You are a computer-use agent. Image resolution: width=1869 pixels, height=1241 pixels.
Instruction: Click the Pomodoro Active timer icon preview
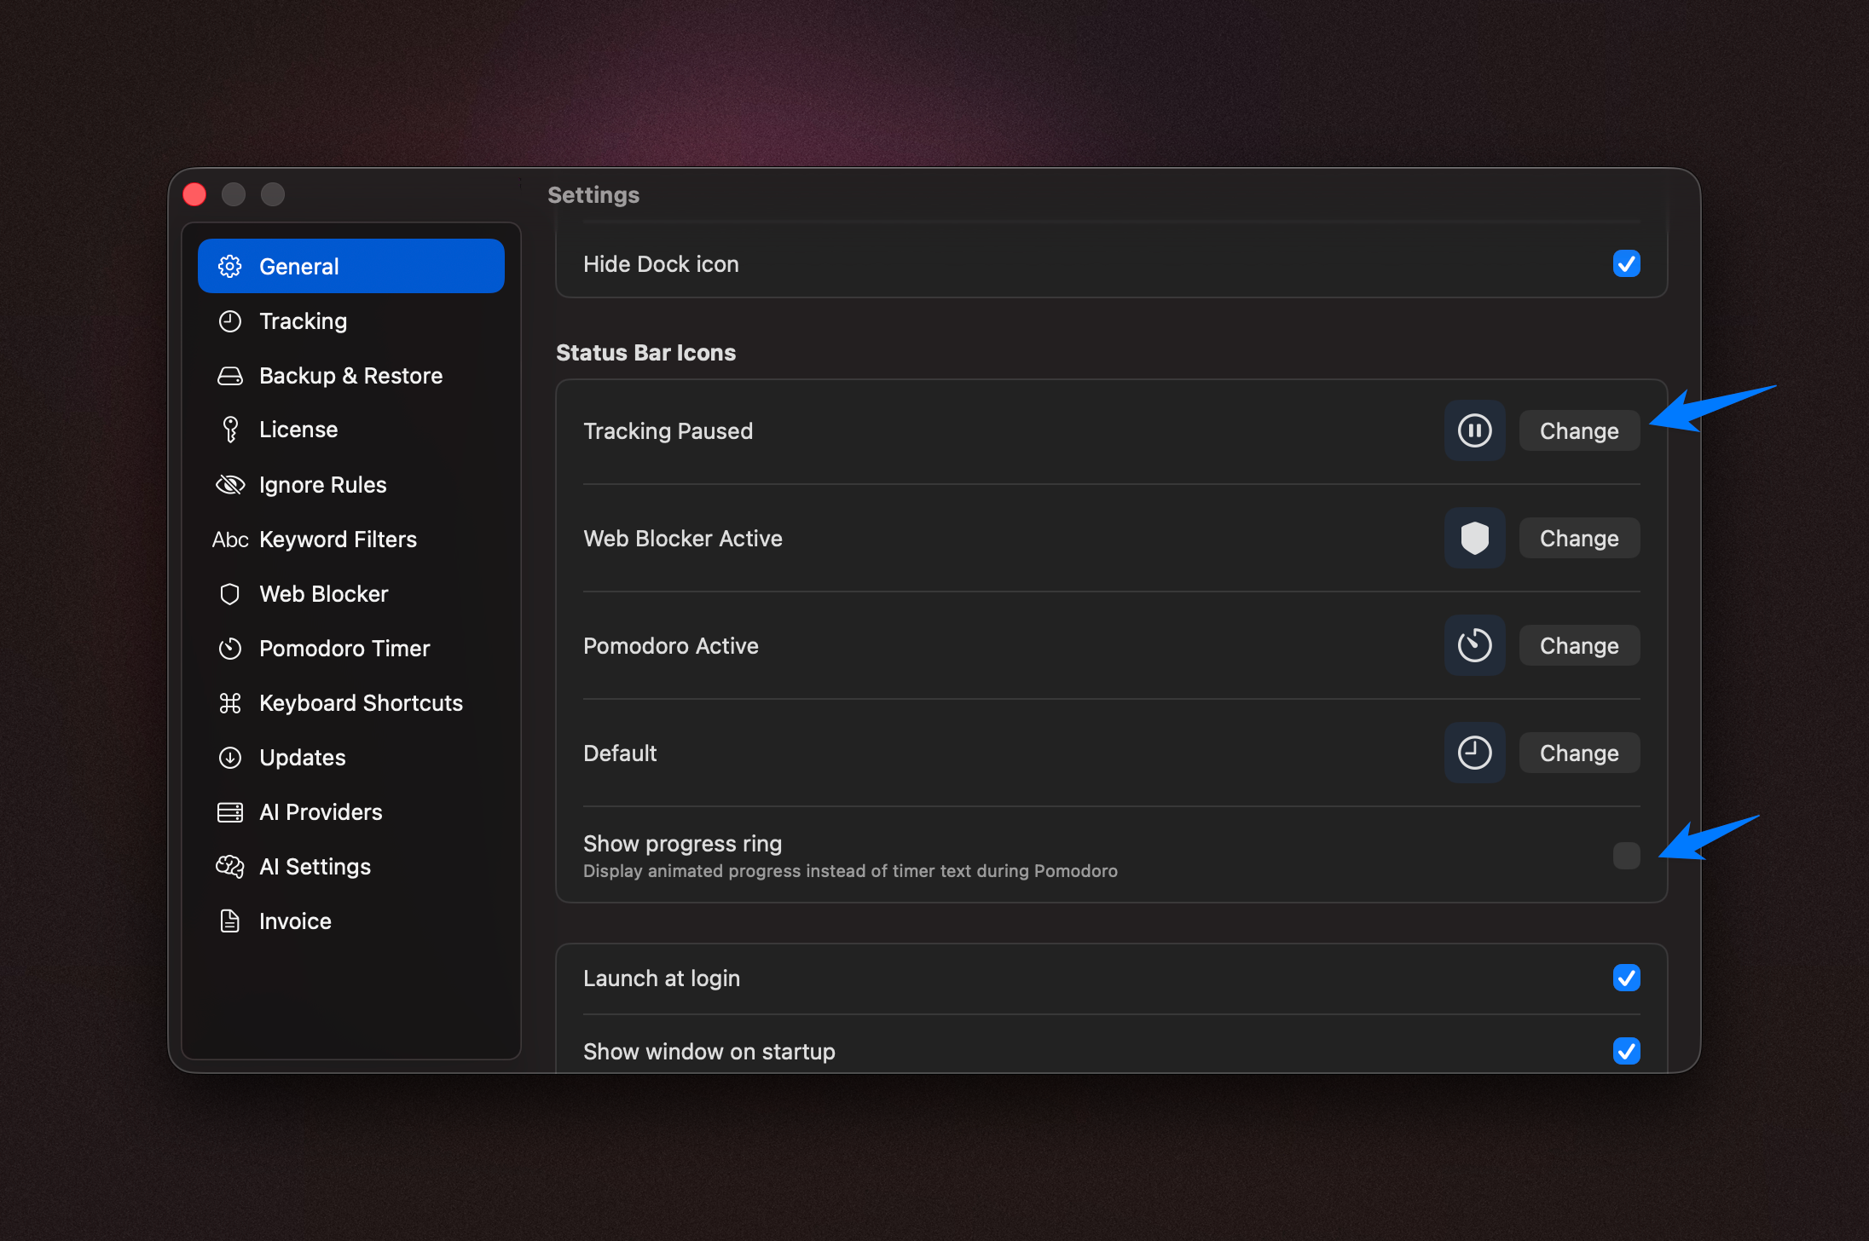coord(1474,645)
